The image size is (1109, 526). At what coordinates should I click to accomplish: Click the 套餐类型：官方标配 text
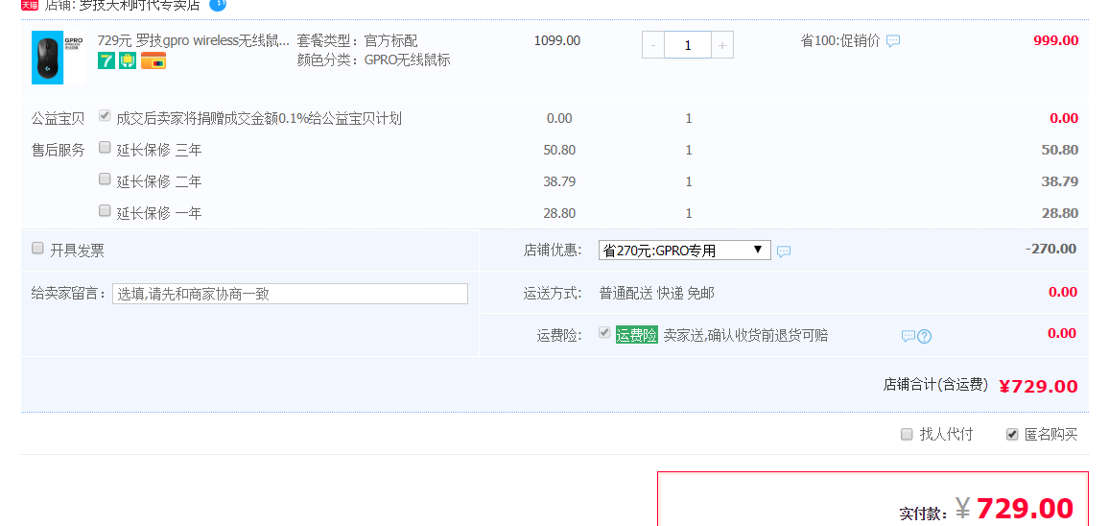pos(357,41)
